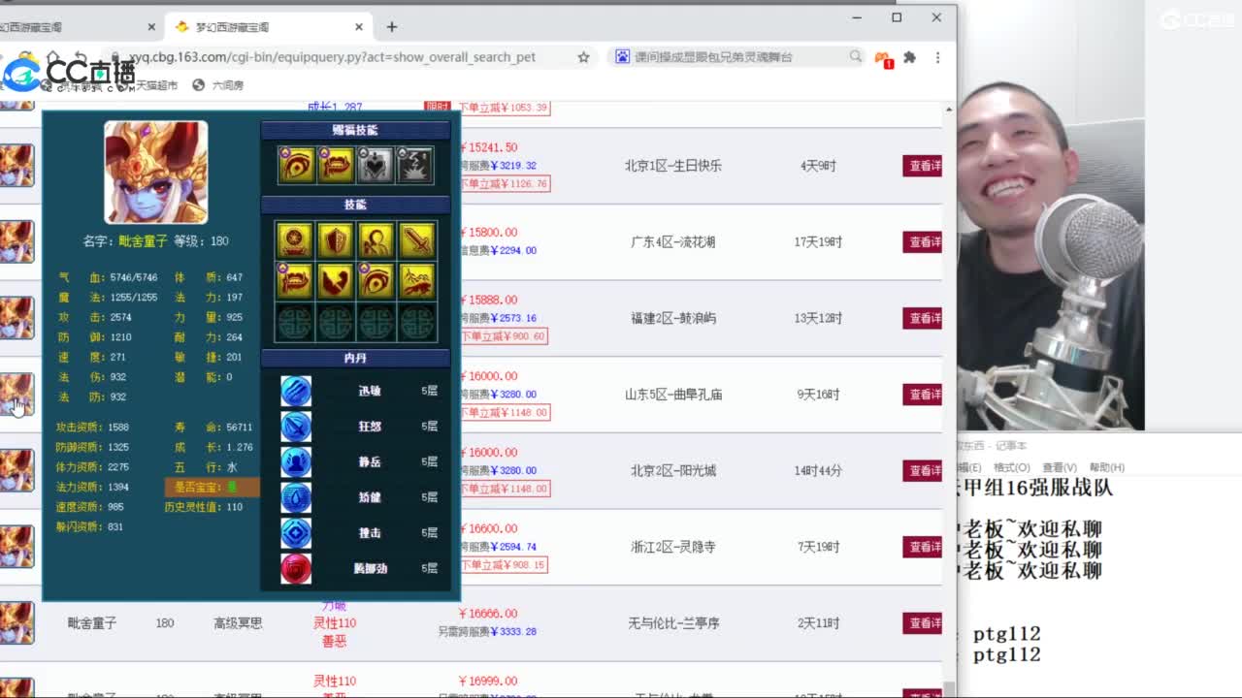Select the shield defense skill icon
The image size is (1242, 698).
click(x=336, y=239)
